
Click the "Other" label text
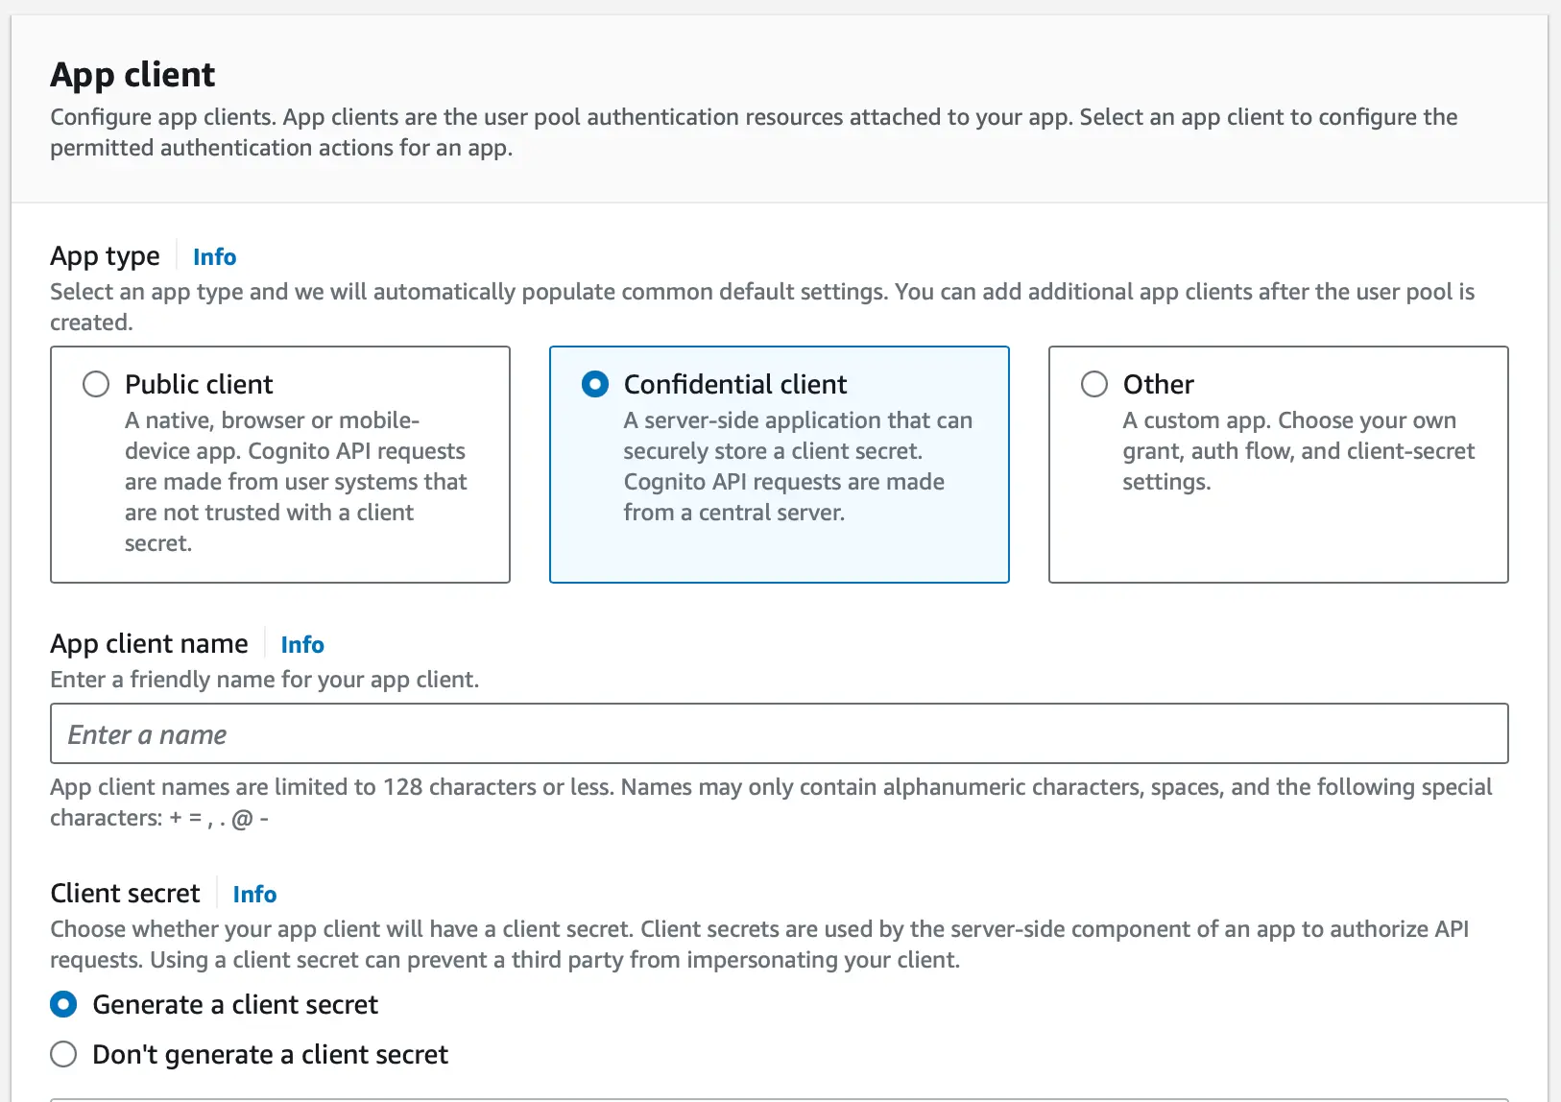pos(1158,384)
